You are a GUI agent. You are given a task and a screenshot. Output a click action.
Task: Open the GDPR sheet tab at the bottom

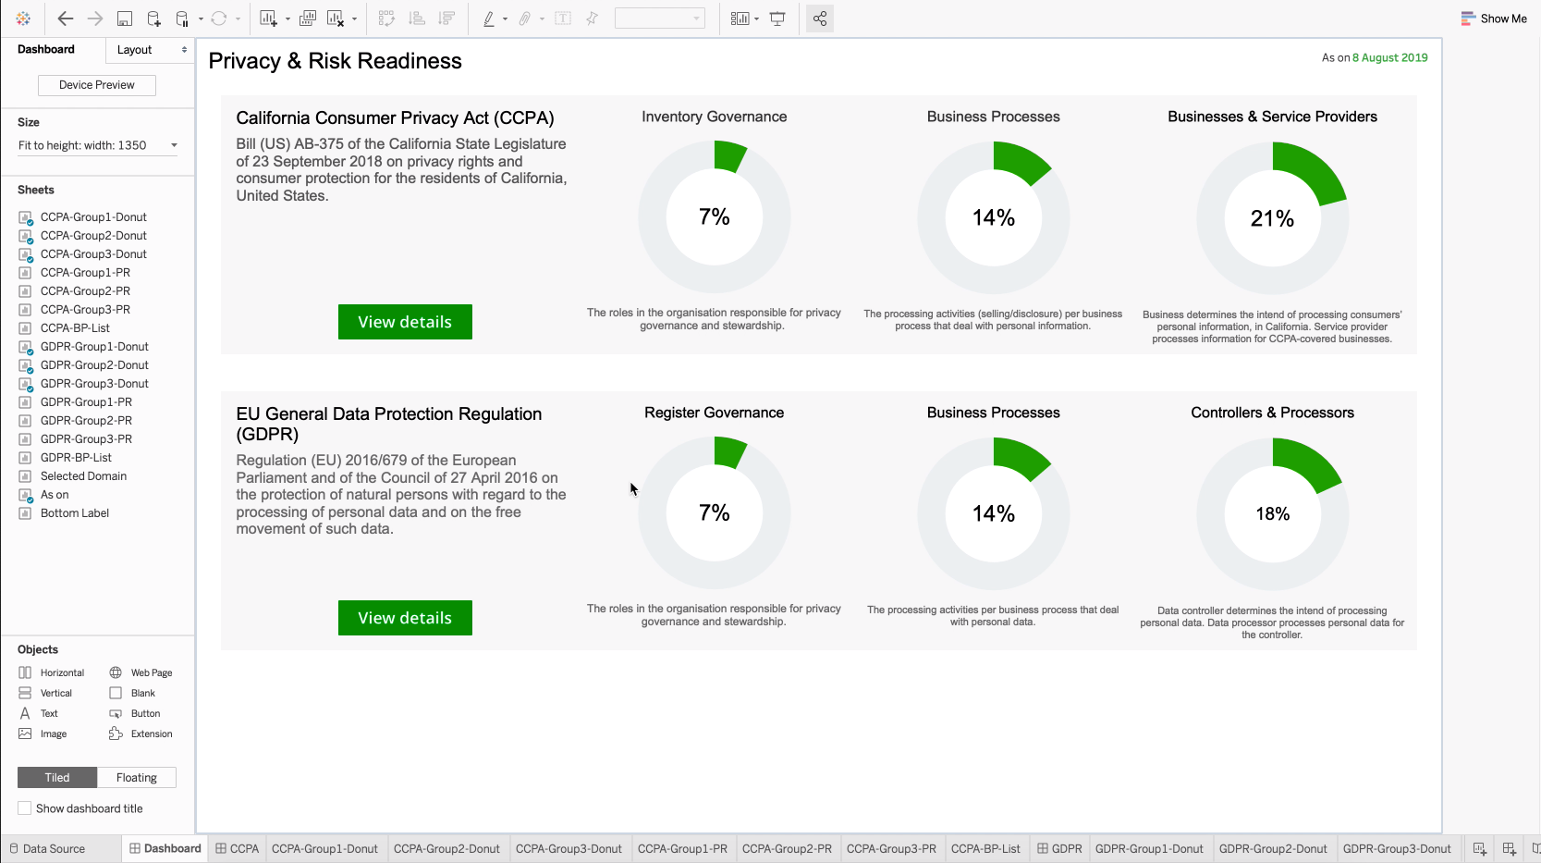click(x=1059, y=848)
